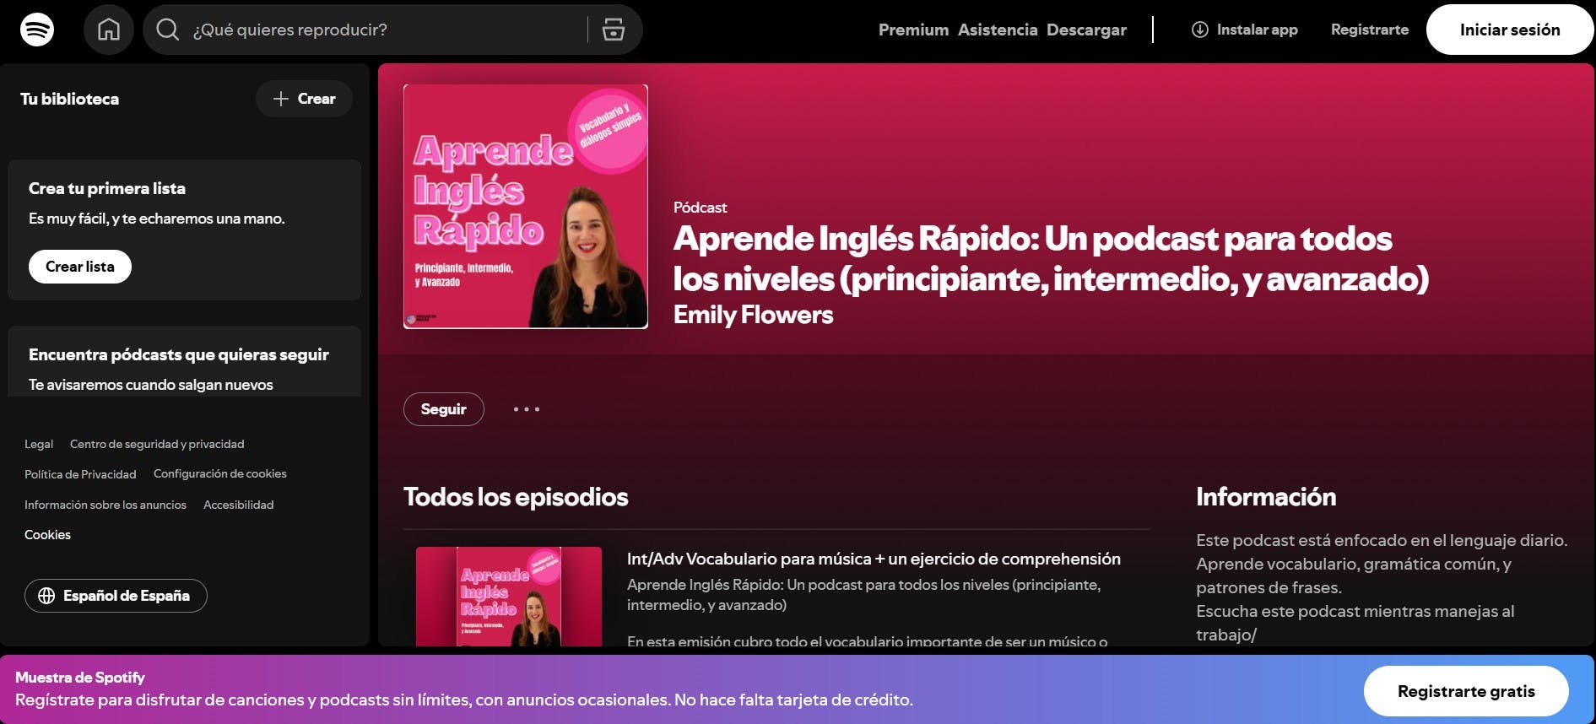The height and width of the screenshot is (724, 1596).
Task: Open the Descargar link
Action: [x=1086, y=30]
